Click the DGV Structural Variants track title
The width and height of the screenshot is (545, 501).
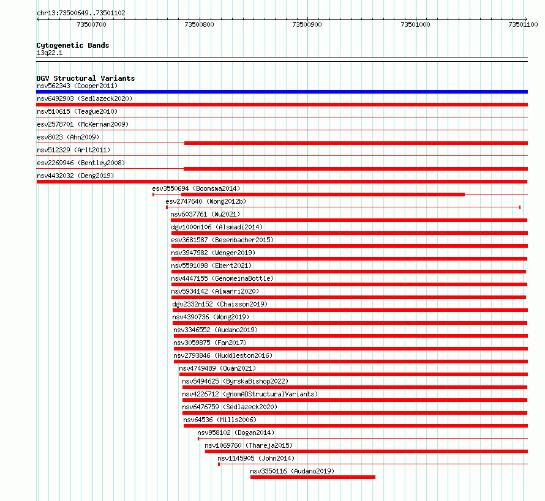86,78
